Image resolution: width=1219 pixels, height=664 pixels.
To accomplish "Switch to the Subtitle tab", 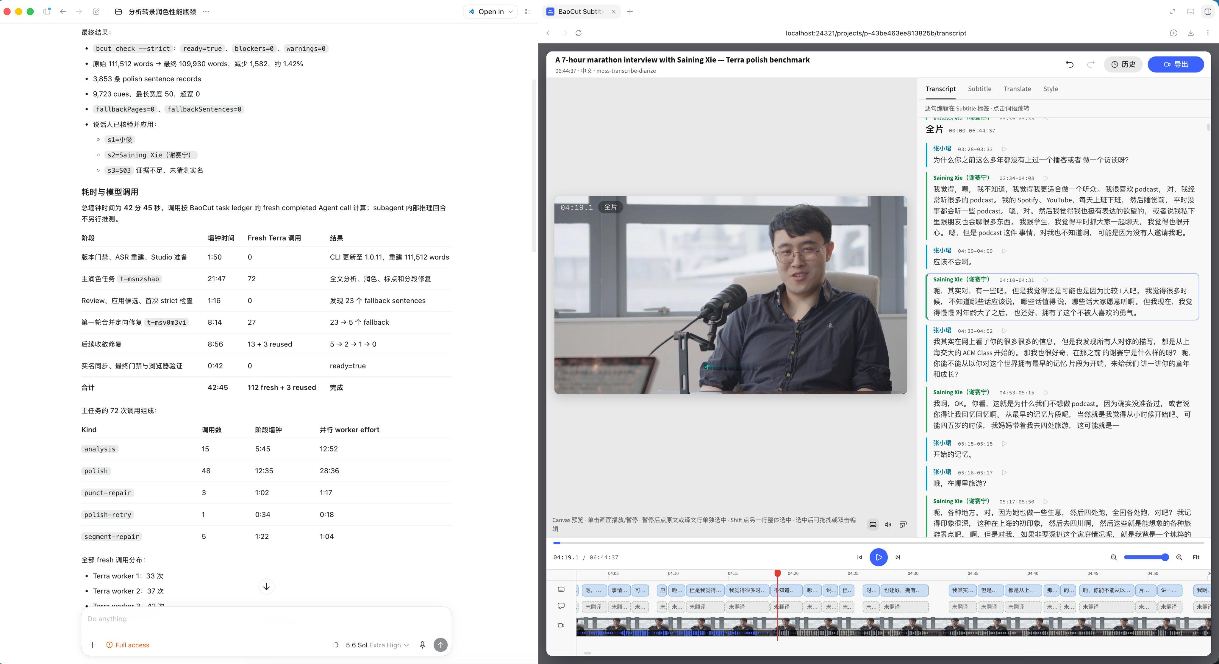I will pos(979,89).
